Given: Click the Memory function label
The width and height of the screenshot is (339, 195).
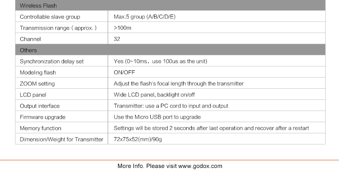Looking at the screenshot, I should [40, 128].
